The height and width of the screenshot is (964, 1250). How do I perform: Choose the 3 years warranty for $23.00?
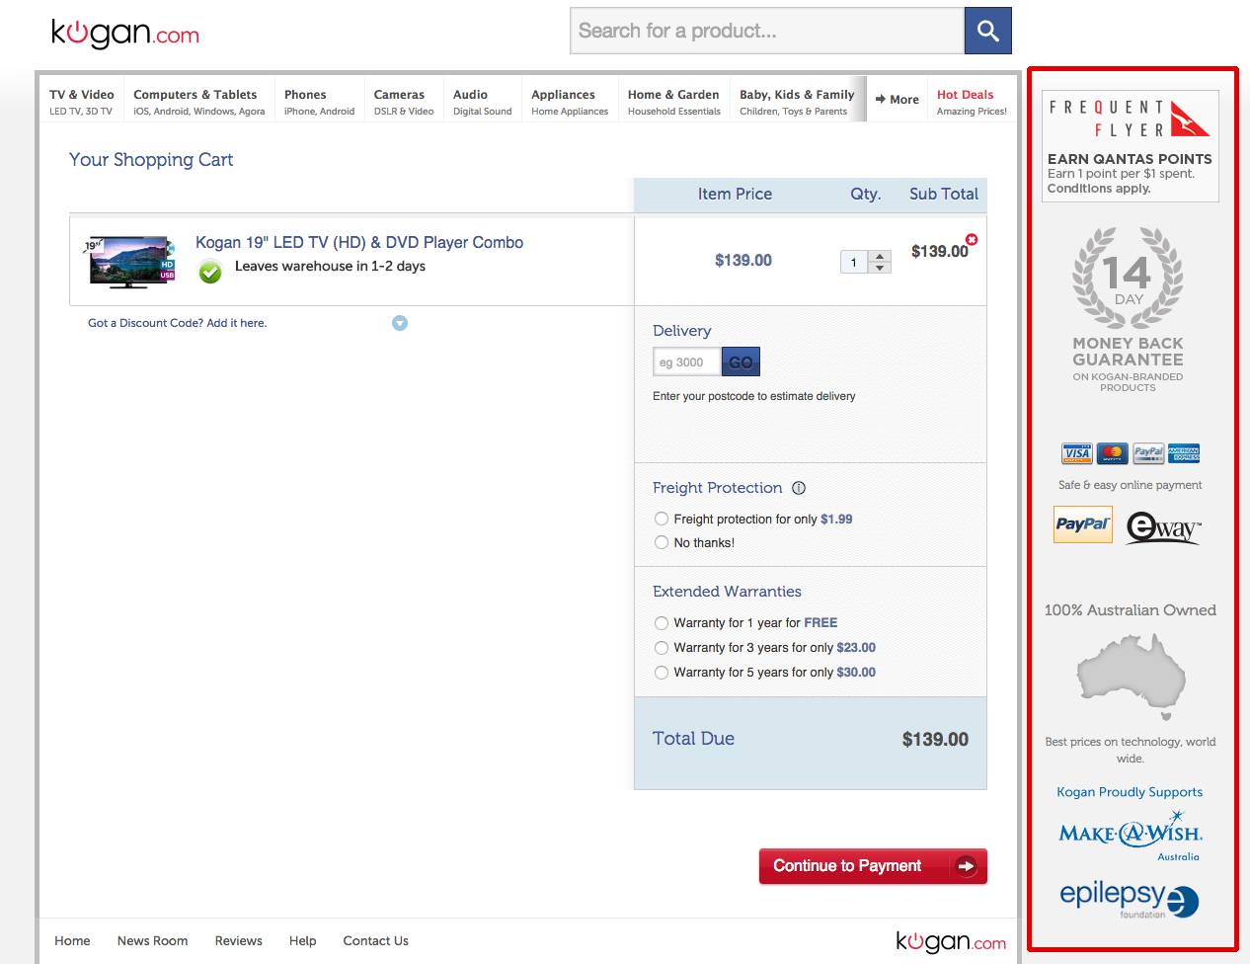(x=662, y=648)
